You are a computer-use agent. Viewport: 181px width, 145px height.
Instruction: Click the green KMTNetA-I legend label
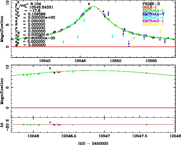click(151, 10)
